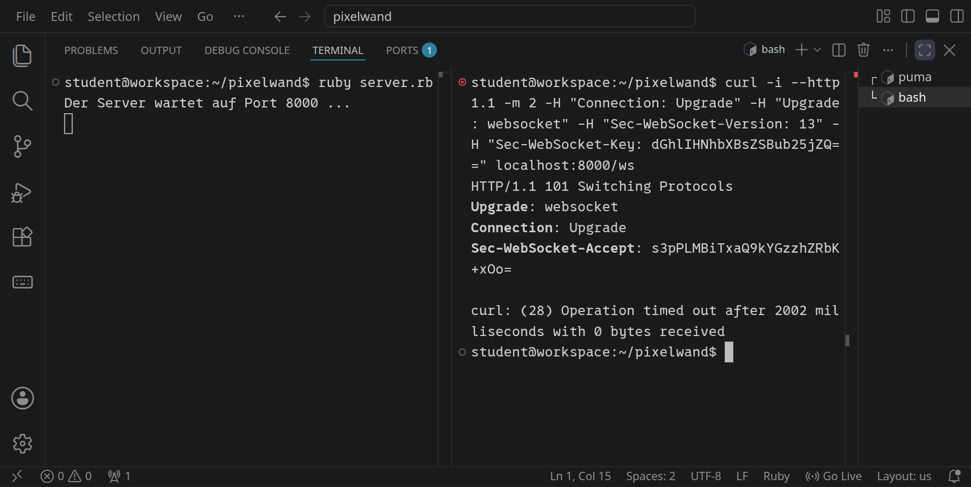Click the right terminal's scrollbar thumb
The width and height of the screenshot is (971, 487).
pos(847,341)
